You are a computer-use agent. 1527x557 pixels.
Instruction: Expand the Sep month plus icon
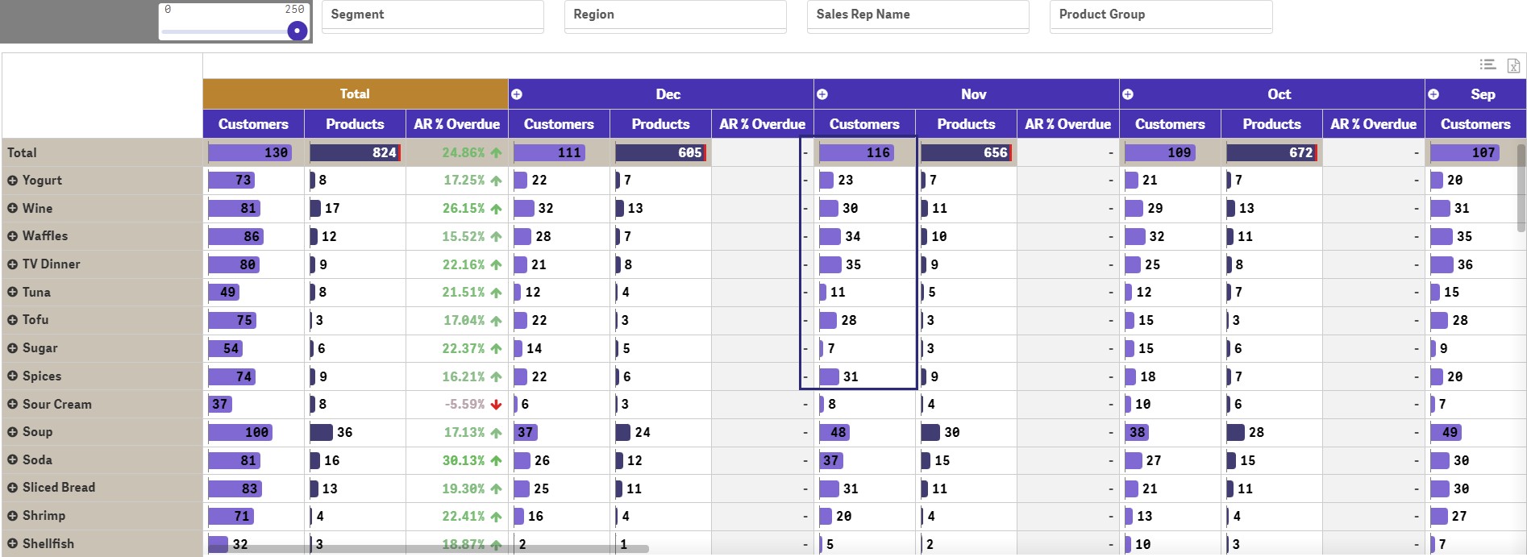coord(1433,94)
